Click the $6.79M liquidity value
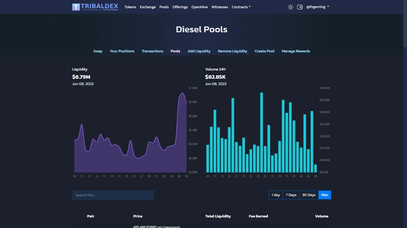The width and height of the screenshot is (407, 228). [81, 77]
